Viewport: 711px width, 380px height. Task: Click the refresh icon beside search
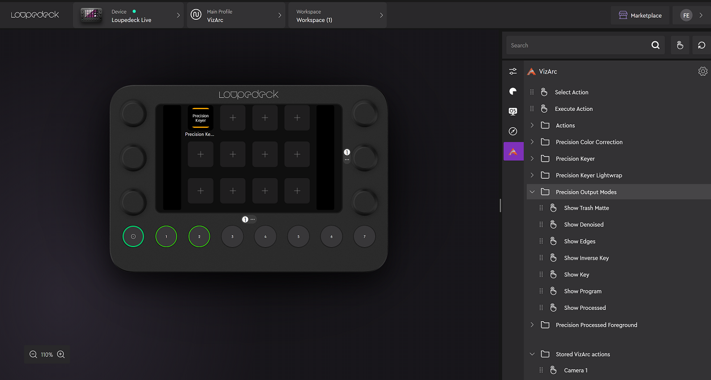pyautogui.click(x=701, y=45)
